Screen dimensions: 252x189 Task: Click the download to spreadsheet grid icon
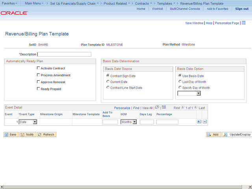164,107
